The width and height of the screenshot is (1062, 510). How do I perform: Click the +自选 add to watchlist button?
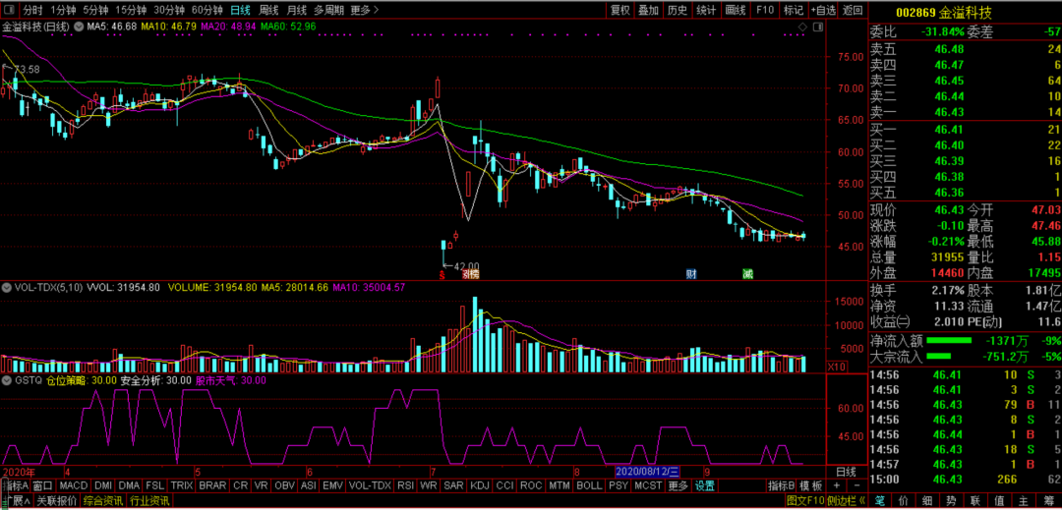click(822, 10)
